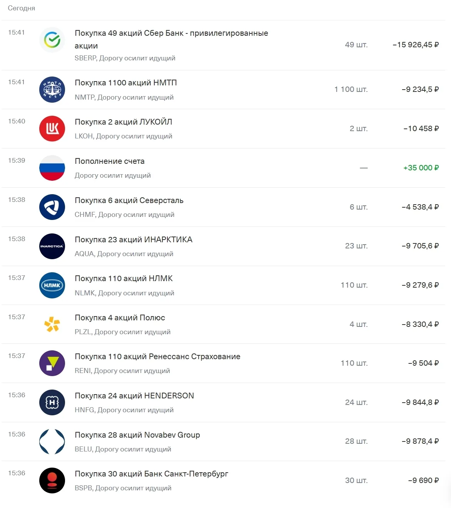This screenshot has height=508, width=451.
Task: Open the purchase of 110 Ренессанс Страхование shares
Action: pyautogui.click(x=223, y=363)
